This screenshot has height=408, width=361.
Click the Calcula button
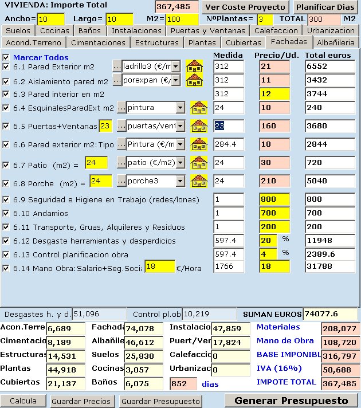click(x=23, y=401)
